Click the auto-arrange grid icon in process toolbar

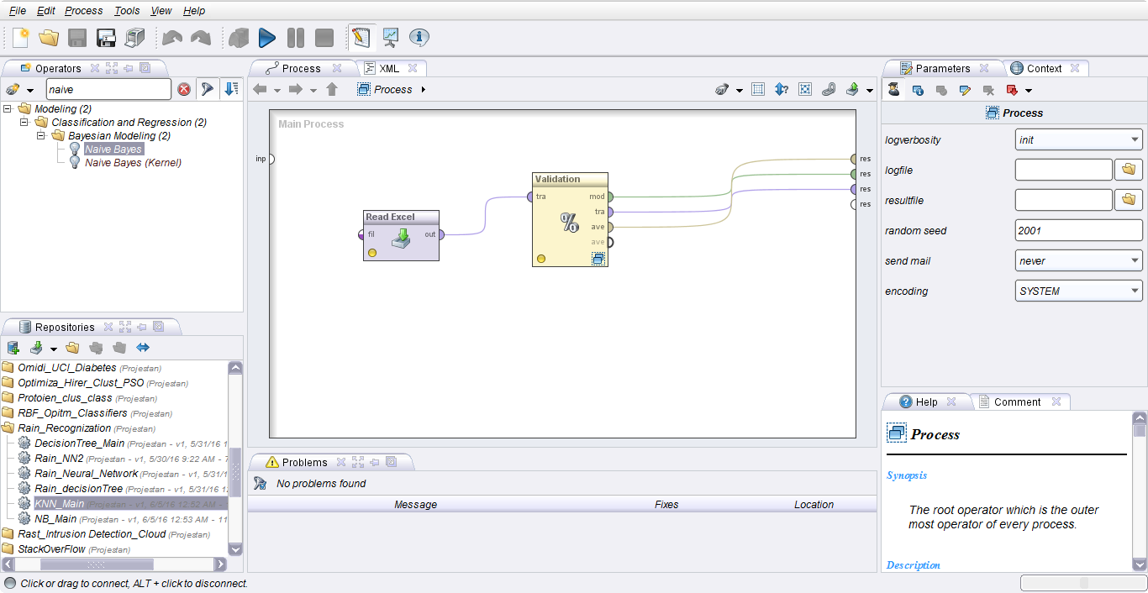757,90
